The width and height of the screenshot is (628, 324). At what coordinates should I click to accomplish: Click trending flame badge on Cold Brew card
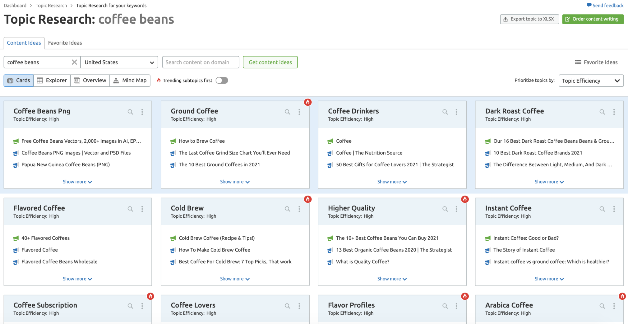tap(308, 199)
